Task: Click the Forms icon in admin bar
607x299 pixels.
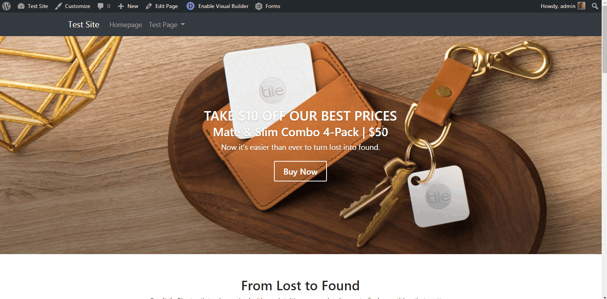Action: (x=259, y=6)
